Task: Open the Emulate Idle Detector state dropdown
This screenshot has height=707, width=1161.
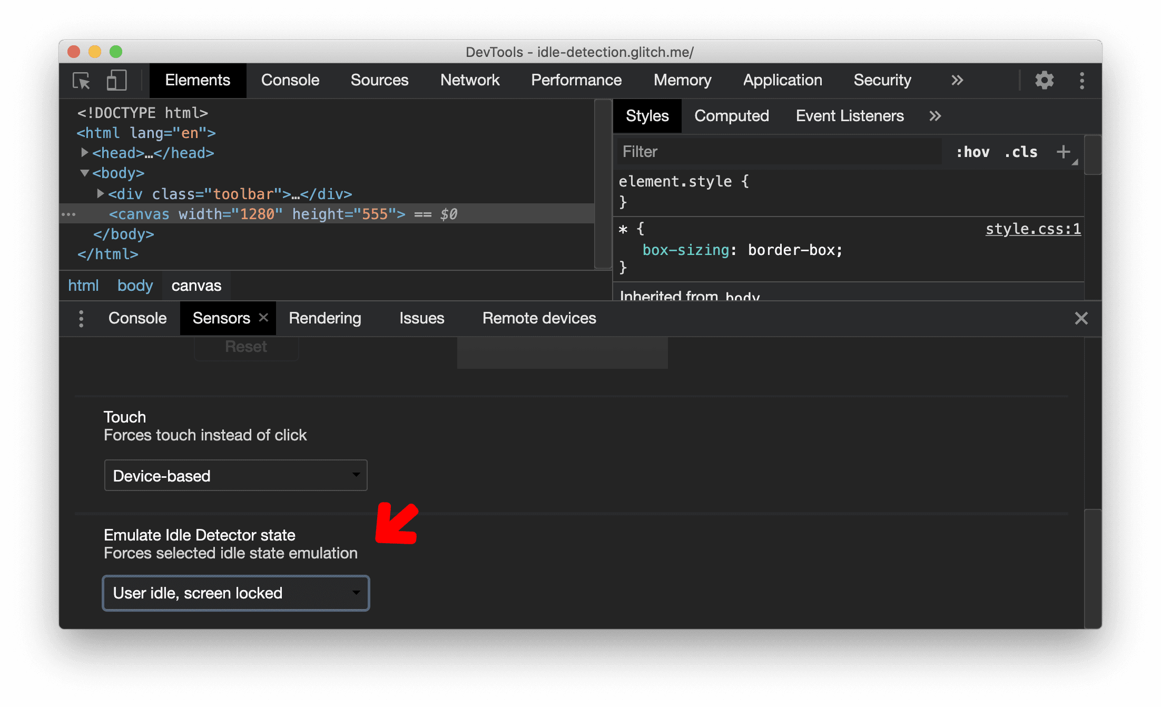Action: point(237,593)
